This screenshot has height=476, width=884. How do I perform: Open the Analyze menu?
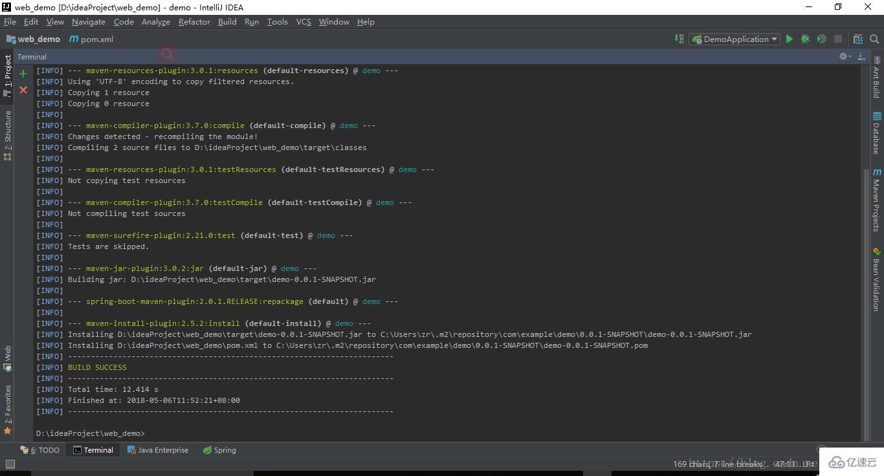pyautogui.click(x=156, y=21)
